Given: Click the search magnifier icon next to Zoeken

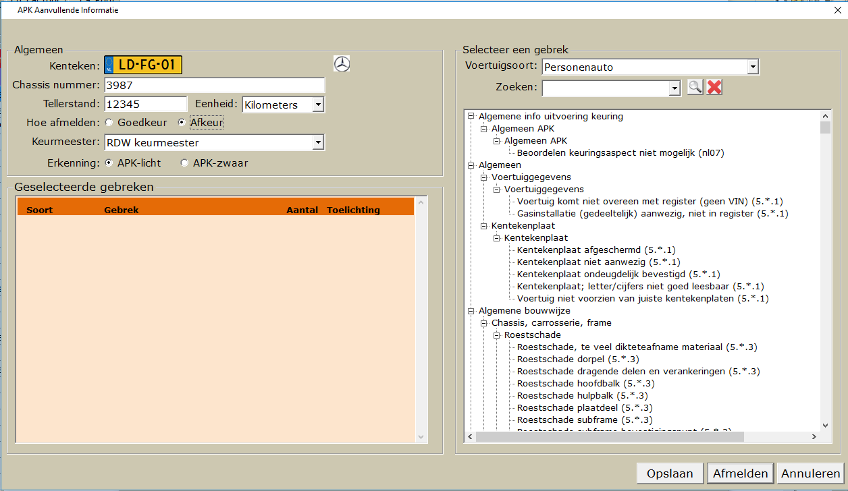Looking at the screenshot, I should tap(695, 87).
